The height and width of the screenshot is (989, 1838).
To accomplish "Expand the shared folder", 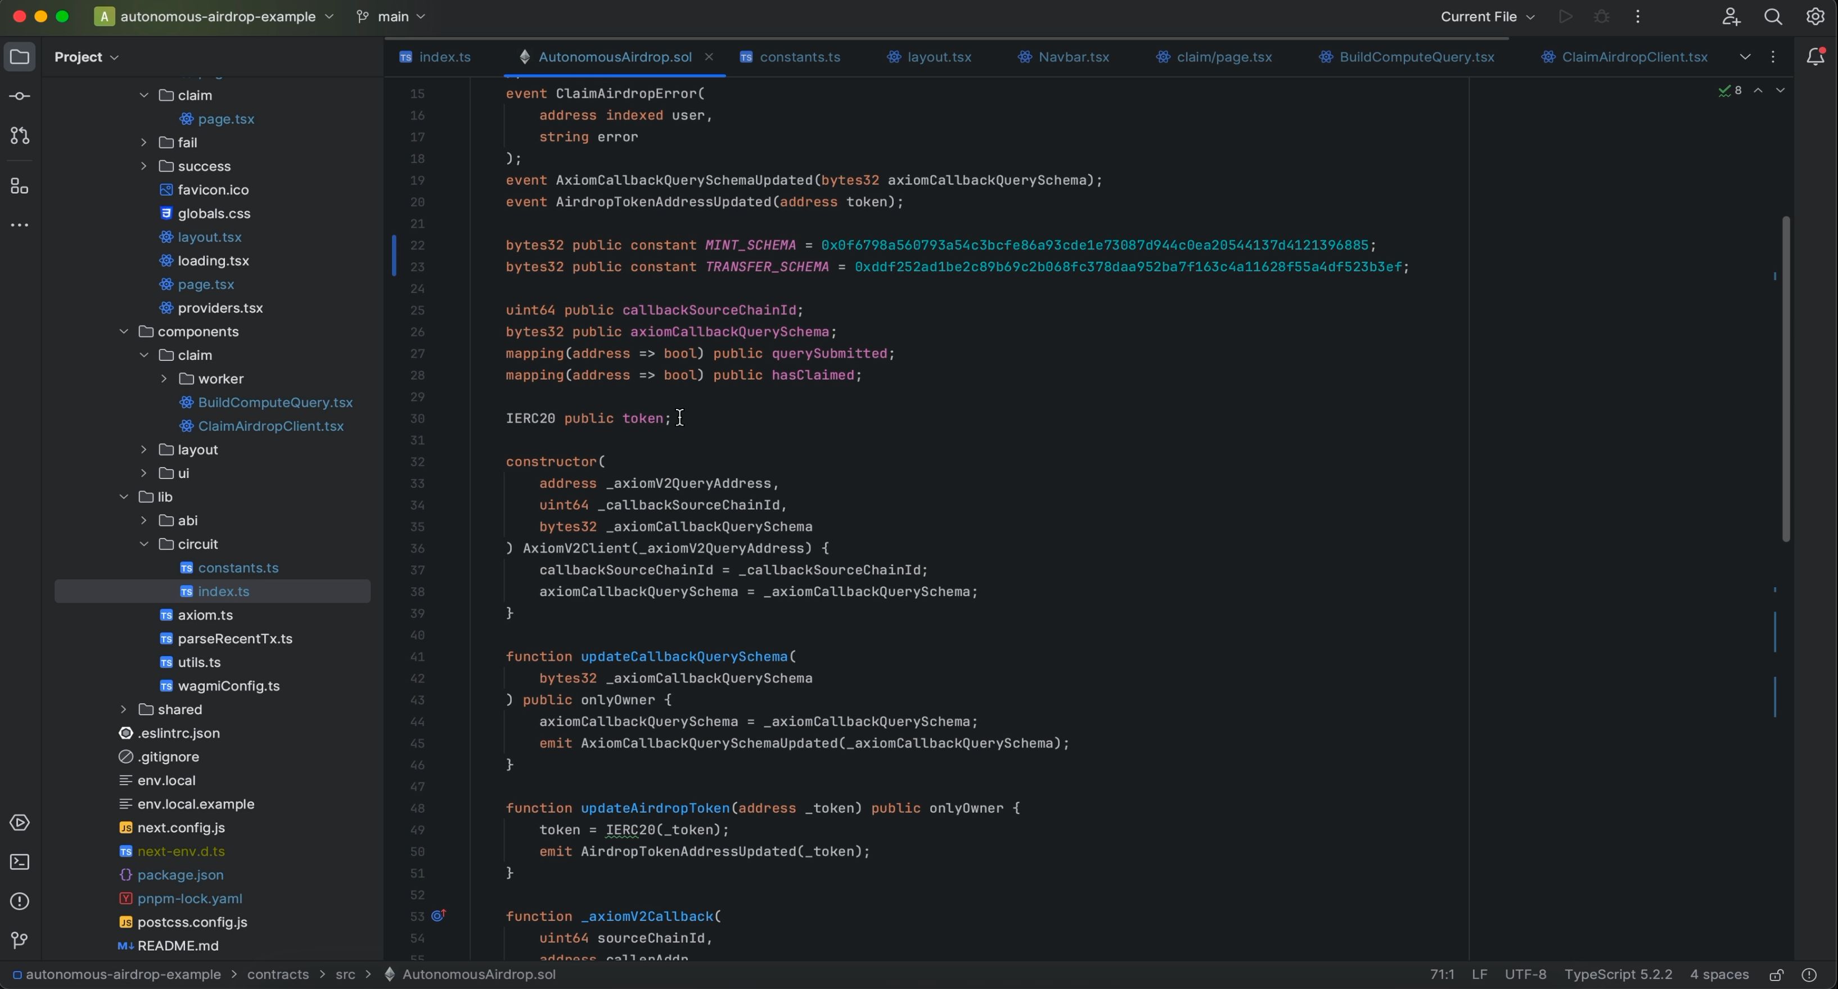I will [123, 710].
